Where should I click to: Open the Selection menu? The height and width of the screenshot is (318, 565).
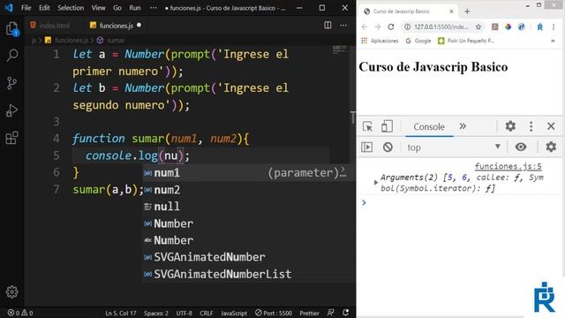(x=71, y=8)
